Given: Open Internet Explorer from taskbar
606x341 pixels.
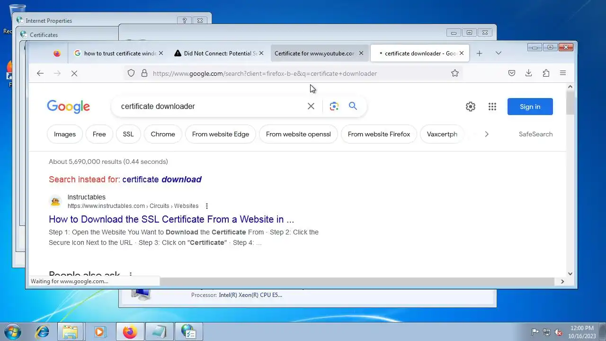Looking at the screenshot, I should pyautogui.click(x=43, y=332).
